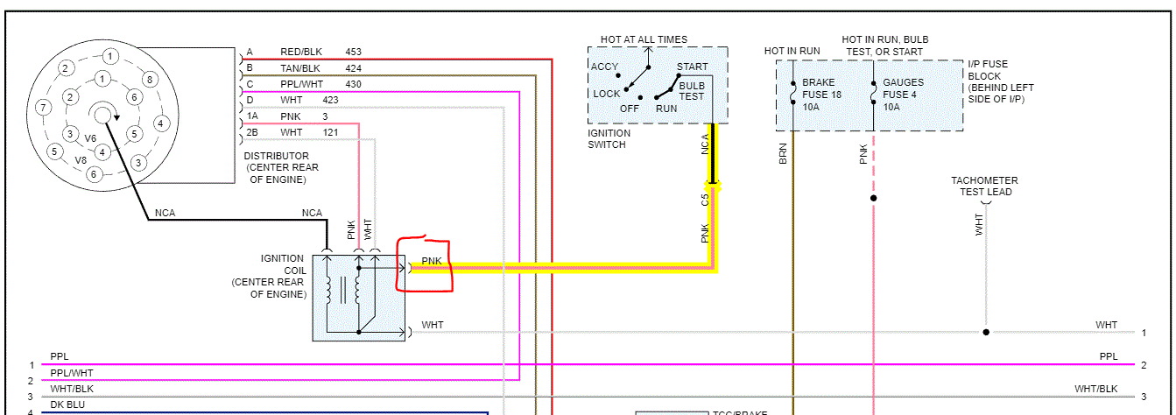Click circuit number 423
This screenshot has width=1176, height=415.
tap(331, 100)
